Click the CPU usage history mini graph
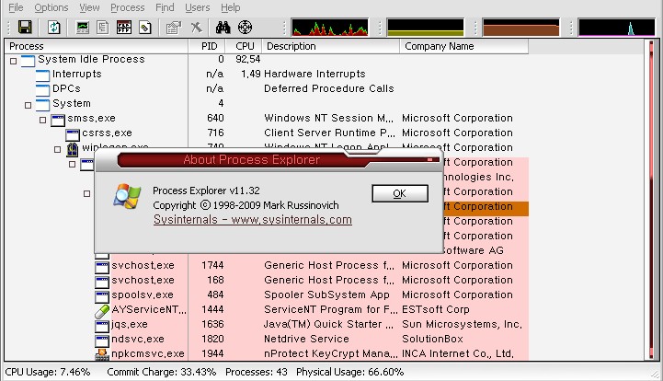The width and height of the screenshot is (663, 381). (x=330, y=27)
